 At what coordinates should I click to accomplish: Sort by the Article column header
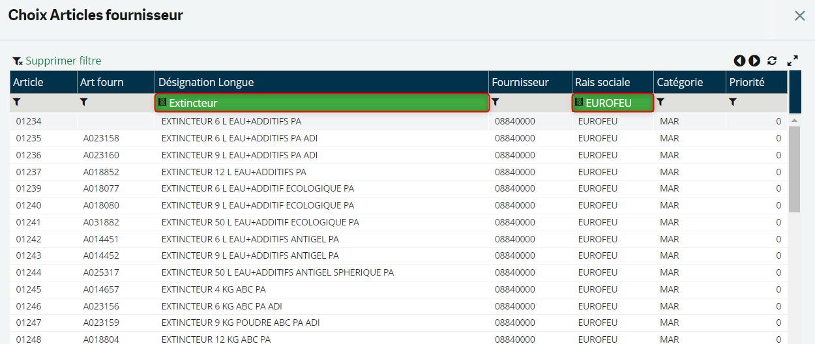[28, 82]
